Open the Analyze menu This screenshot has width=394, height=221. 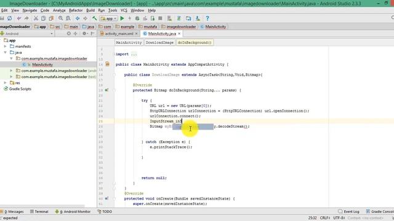[59, 10]
